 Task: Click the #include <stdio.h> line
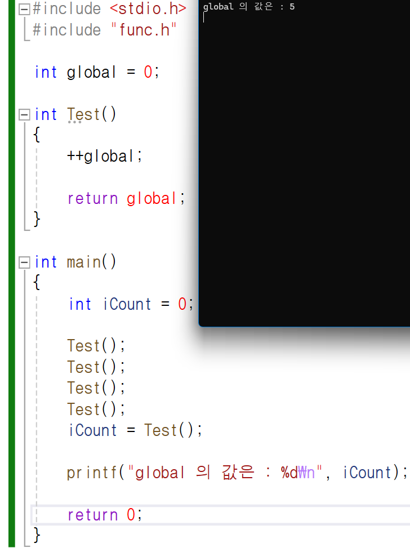(x=109, y=8)
